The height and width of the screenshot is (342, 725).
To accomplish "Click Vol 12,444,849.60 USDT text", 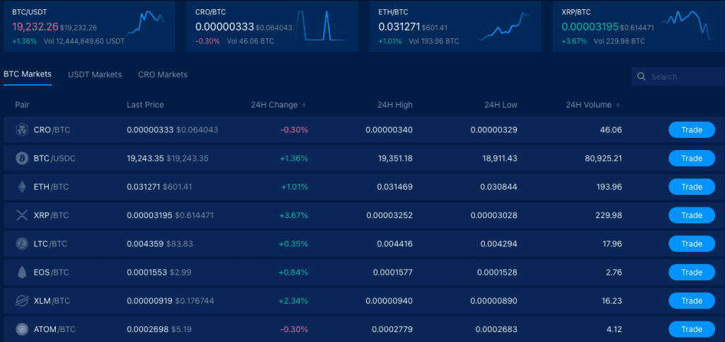I will [84, 41].
